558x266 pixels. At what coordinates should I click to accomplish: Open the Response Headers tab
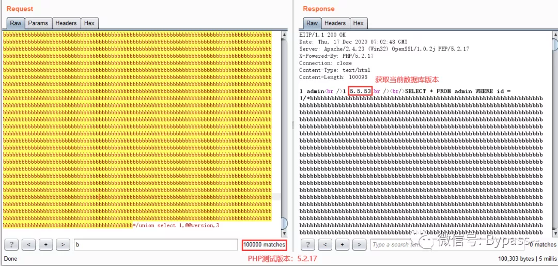(335, 23)
